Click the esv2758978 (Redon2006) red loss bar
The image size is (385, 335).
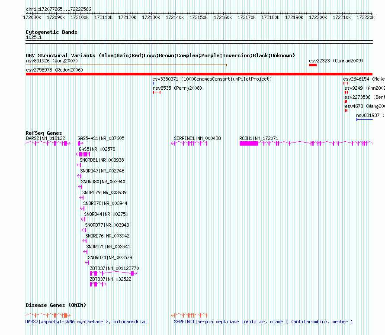click(199, 74)
